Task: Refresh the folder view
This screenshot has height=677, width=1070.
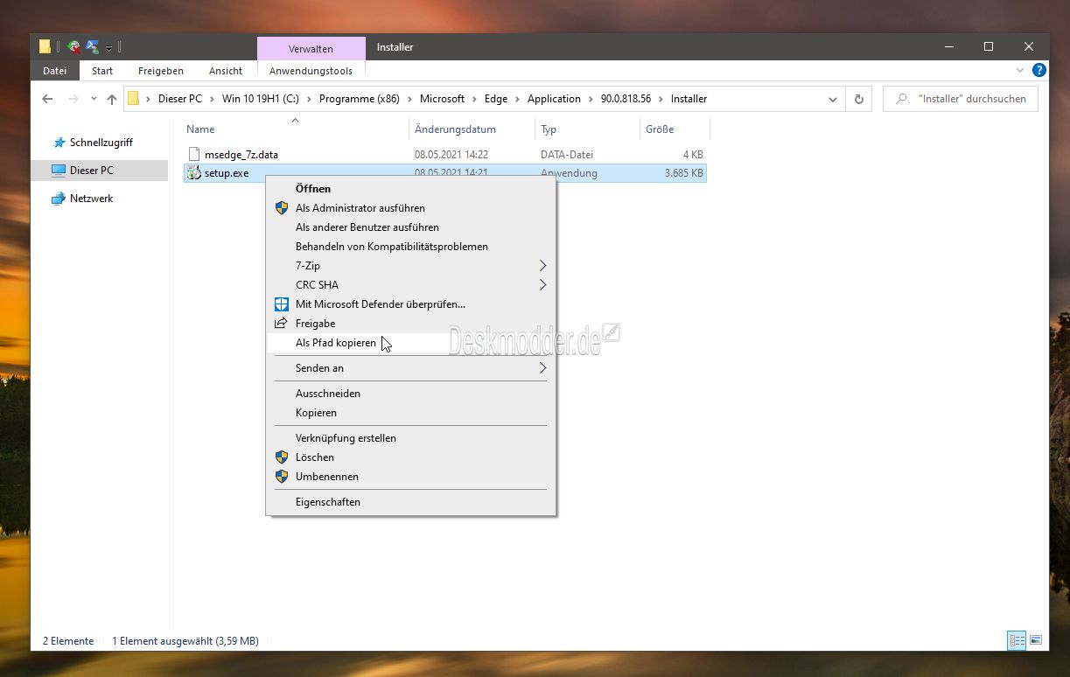Action: 858,99
